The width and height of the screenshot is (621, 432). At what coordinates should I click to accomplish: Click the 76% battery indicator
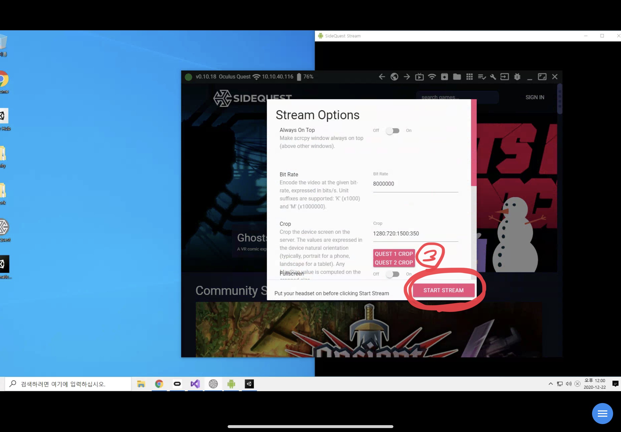305,77
